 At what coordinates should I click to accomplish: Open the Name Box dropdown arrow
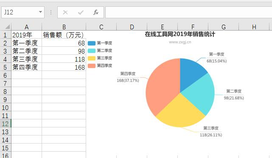tap(40, 12)
